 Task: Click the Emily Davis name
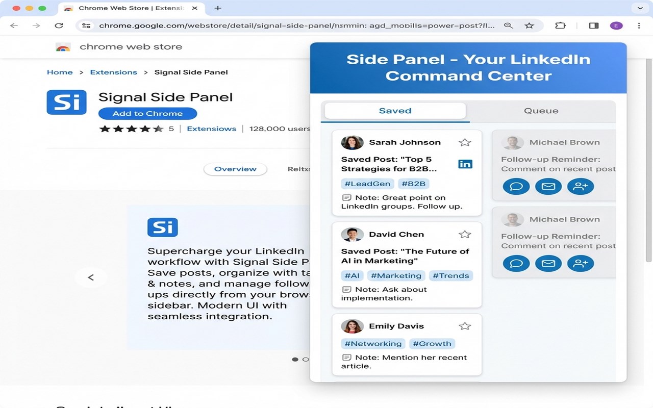pos(396,326)
